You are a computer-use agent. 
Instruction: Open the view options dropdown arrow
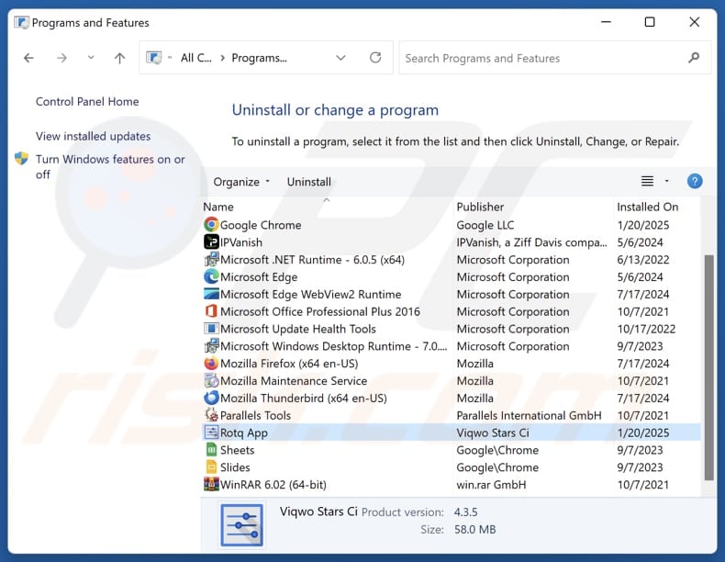(x=667, y=182)
